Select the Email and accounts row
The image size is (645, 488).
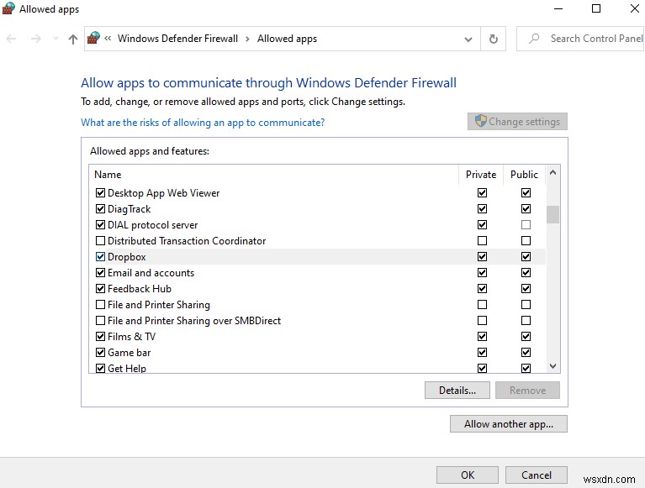tap(318, 273)
